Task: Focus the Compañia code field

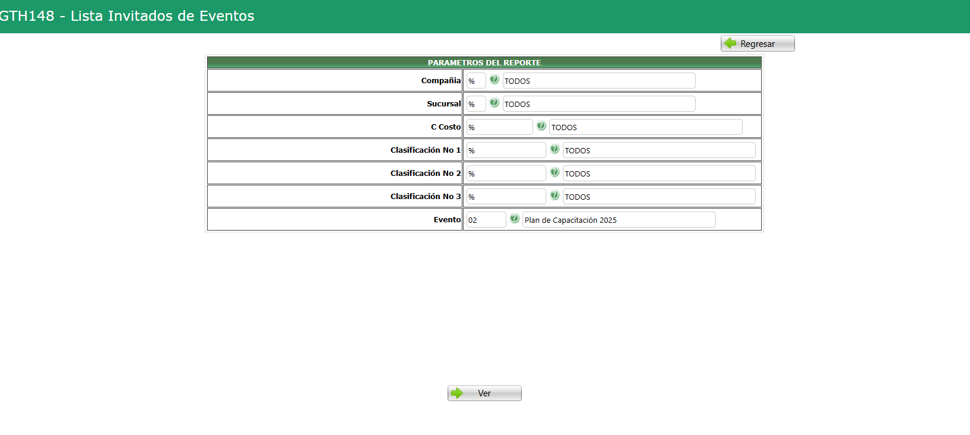Action: (476, 81)
